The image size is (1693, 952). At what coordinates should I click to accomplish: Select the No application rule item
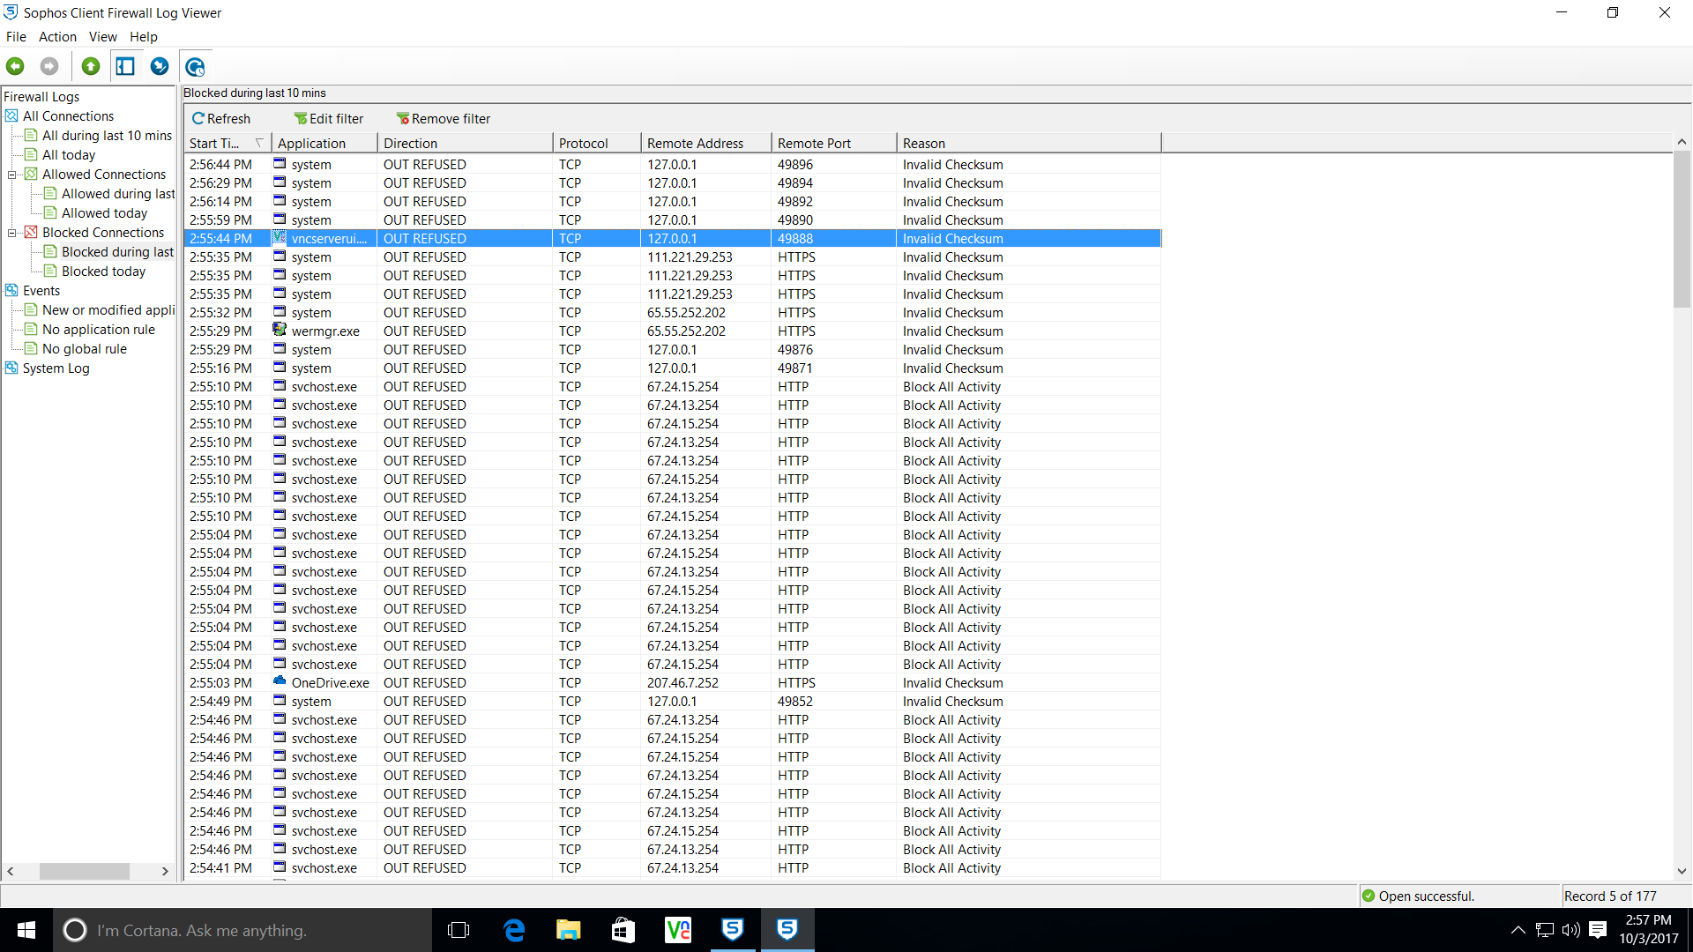[x=99, y=329]
